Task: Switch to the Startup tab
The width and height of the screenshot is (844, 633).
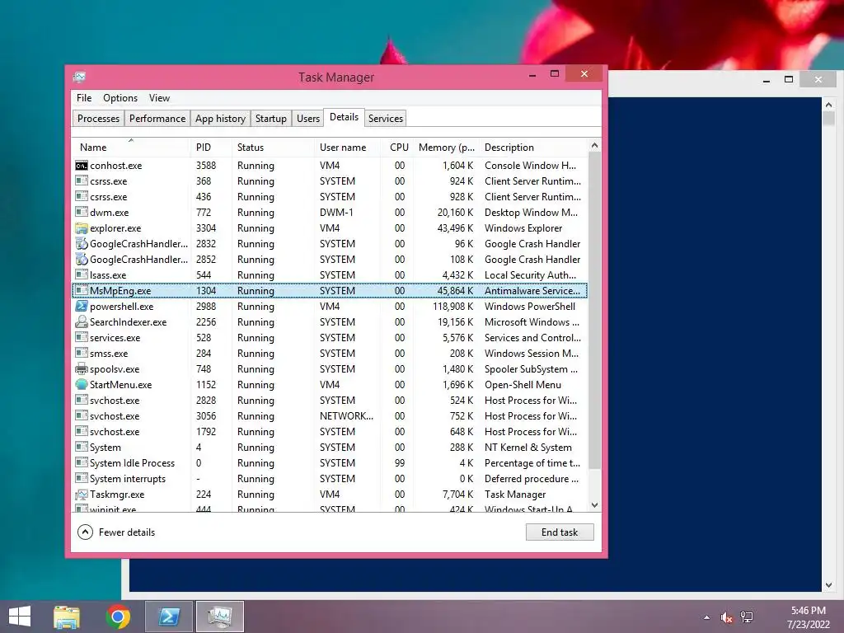Action: click(270, 119)
